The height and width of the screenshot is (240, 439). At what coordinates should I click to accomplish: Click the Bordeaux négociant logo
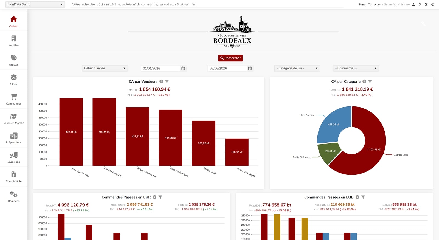click(232, 32)
